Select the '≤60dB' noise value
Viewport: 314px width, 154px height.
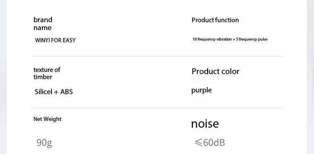tap(210, 143)
